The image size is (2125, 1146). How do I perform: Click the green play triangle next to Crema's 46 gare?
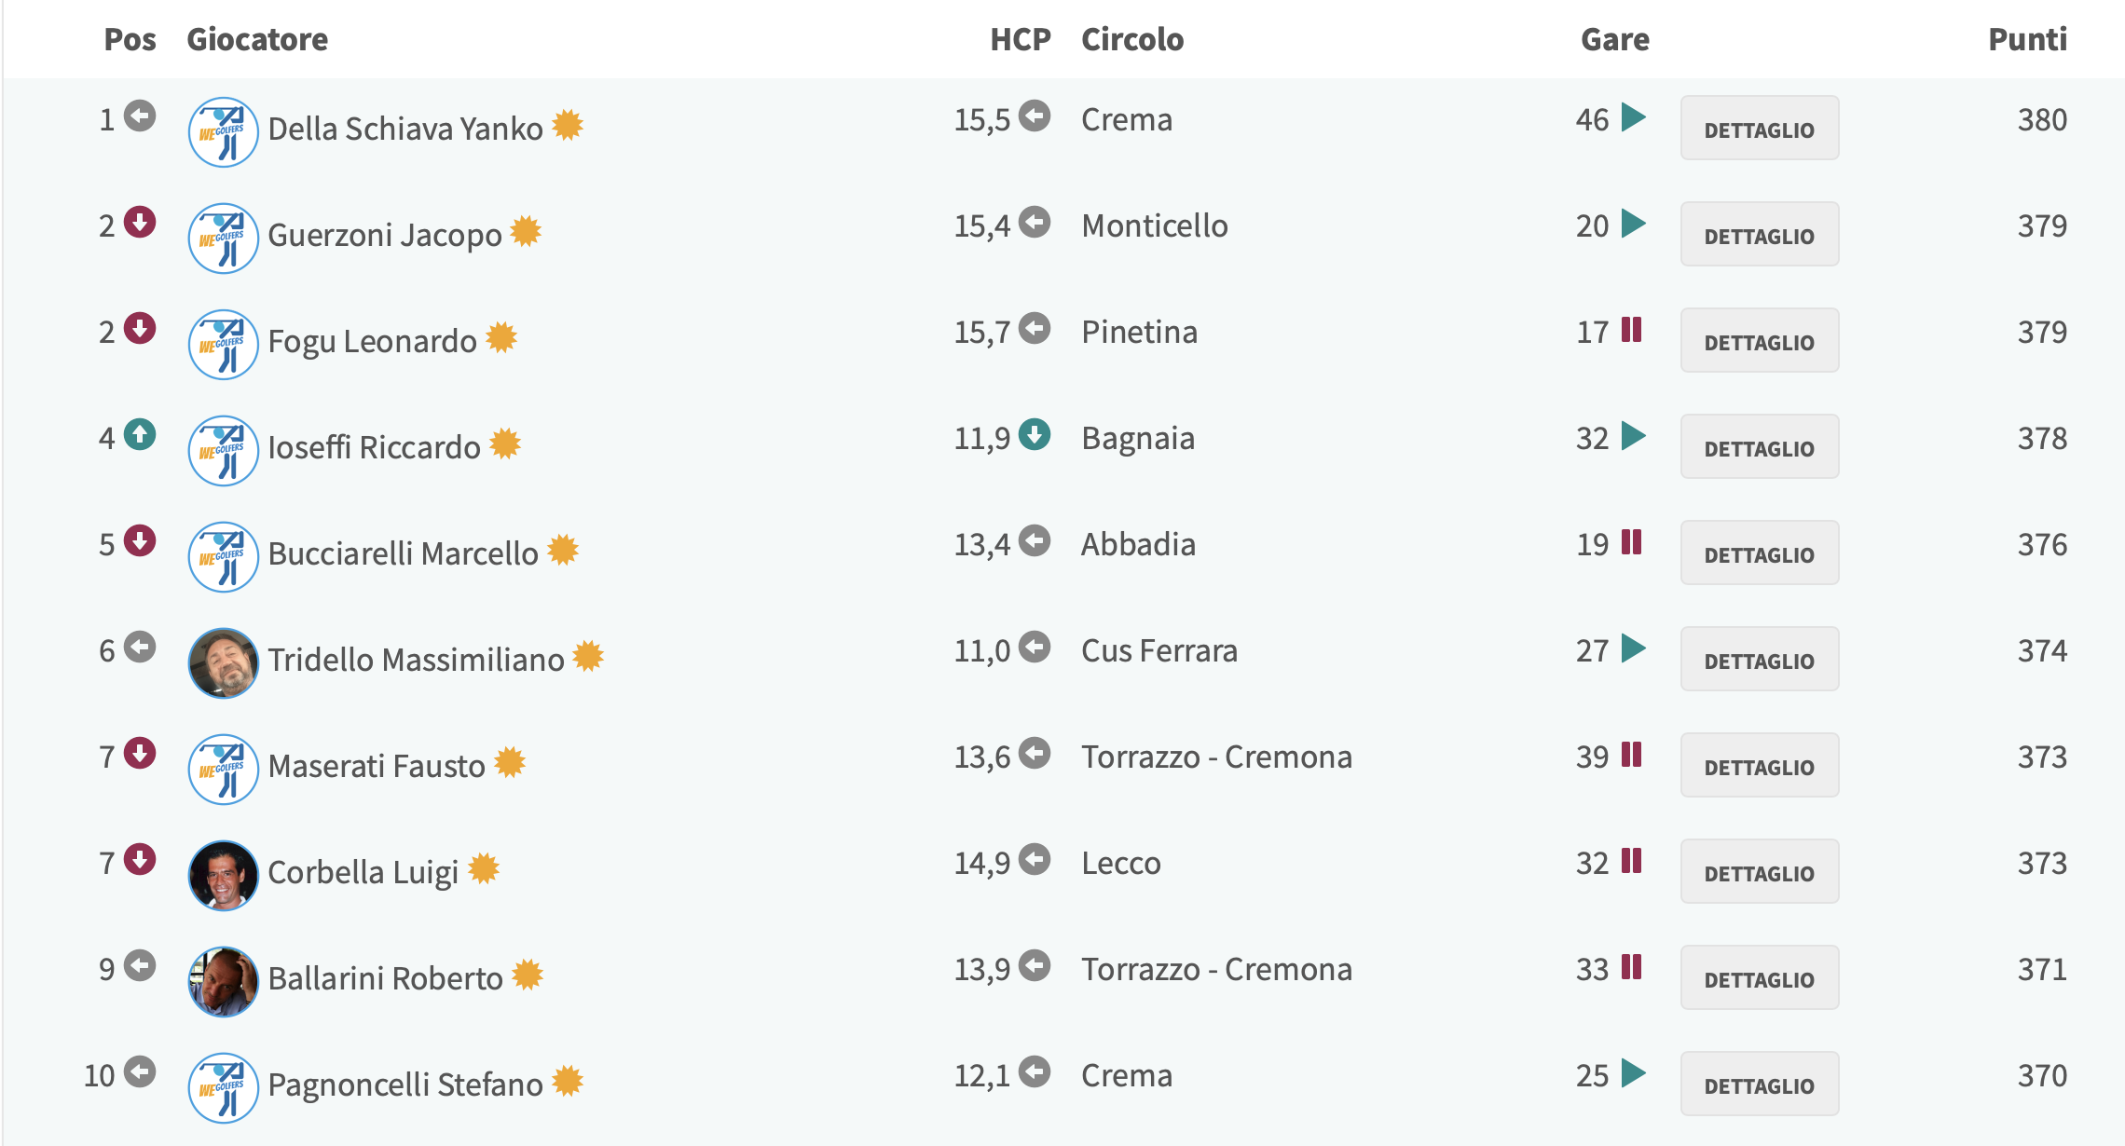tap(1634, 117)
